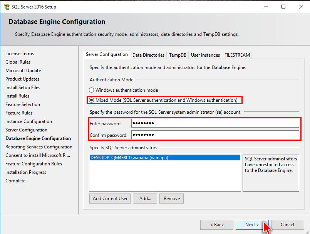Click Instance Configuration step
Image resolution: width=310 pixels, height=234 pixels.
coord(28,121)
